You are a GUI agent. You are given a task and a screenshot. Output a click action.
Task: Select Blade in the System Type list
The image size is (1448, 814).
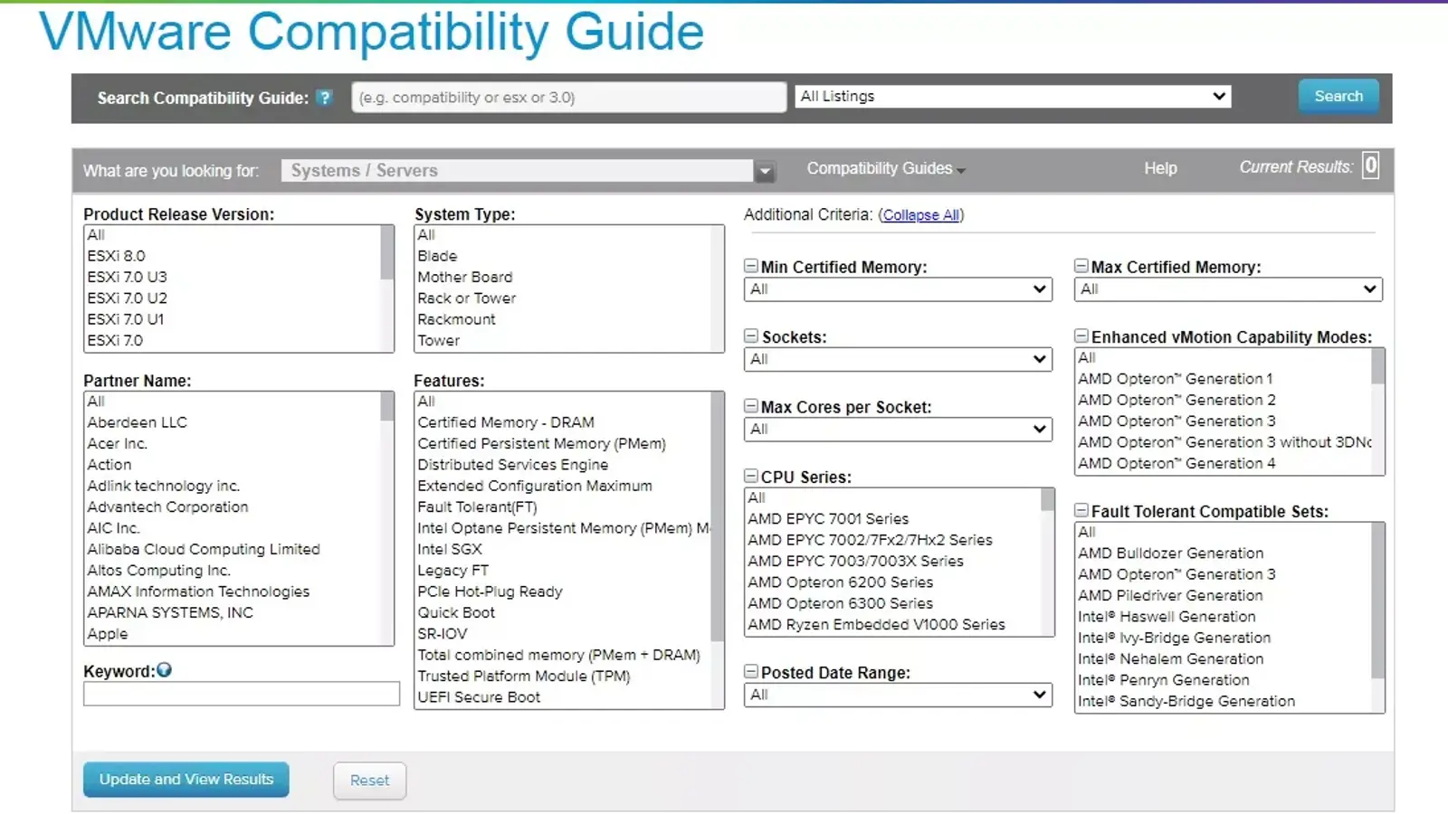[x=437, y=255]
